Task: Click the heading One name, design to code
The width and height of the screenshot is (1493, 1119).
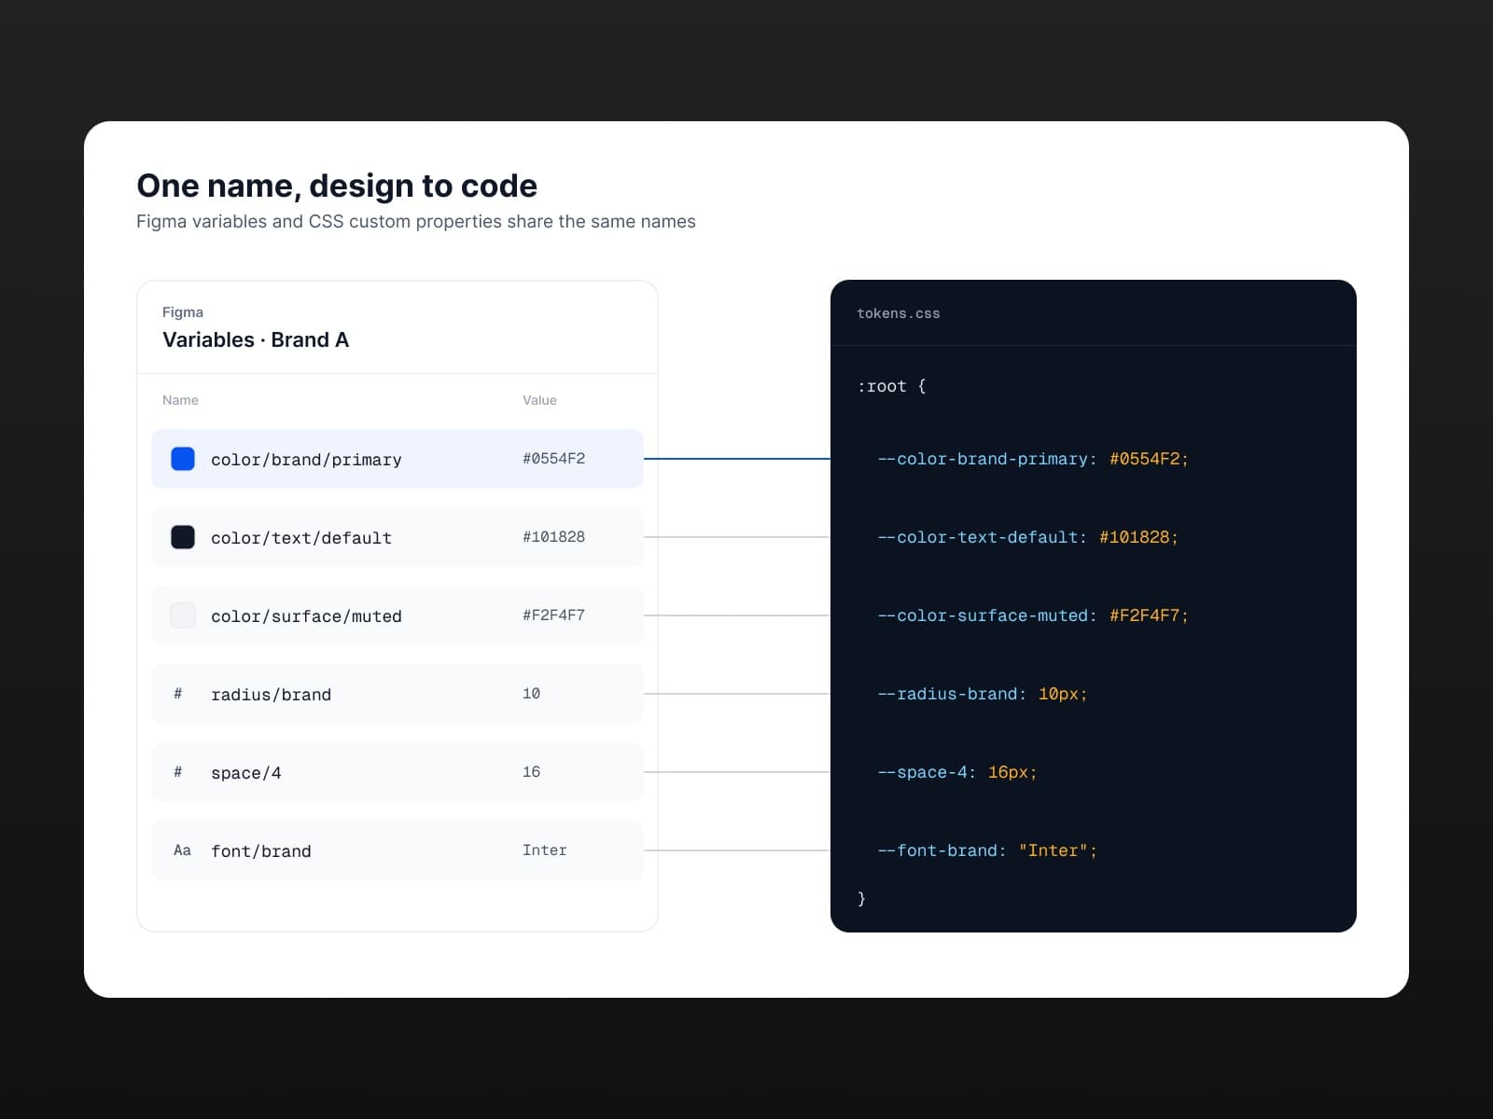Action: (337, 186)
